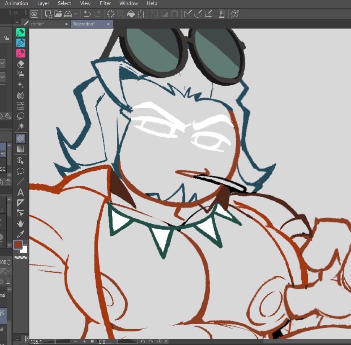Image resolution: width=351 pixels, height=345 pixels.
Task: Open CLIP STUDIO launcher spiral icon
Action: point(34,14)
